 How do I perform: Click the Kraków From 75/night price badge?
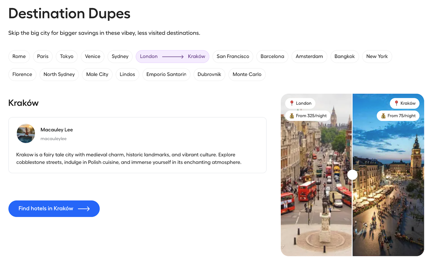(398, 116)
